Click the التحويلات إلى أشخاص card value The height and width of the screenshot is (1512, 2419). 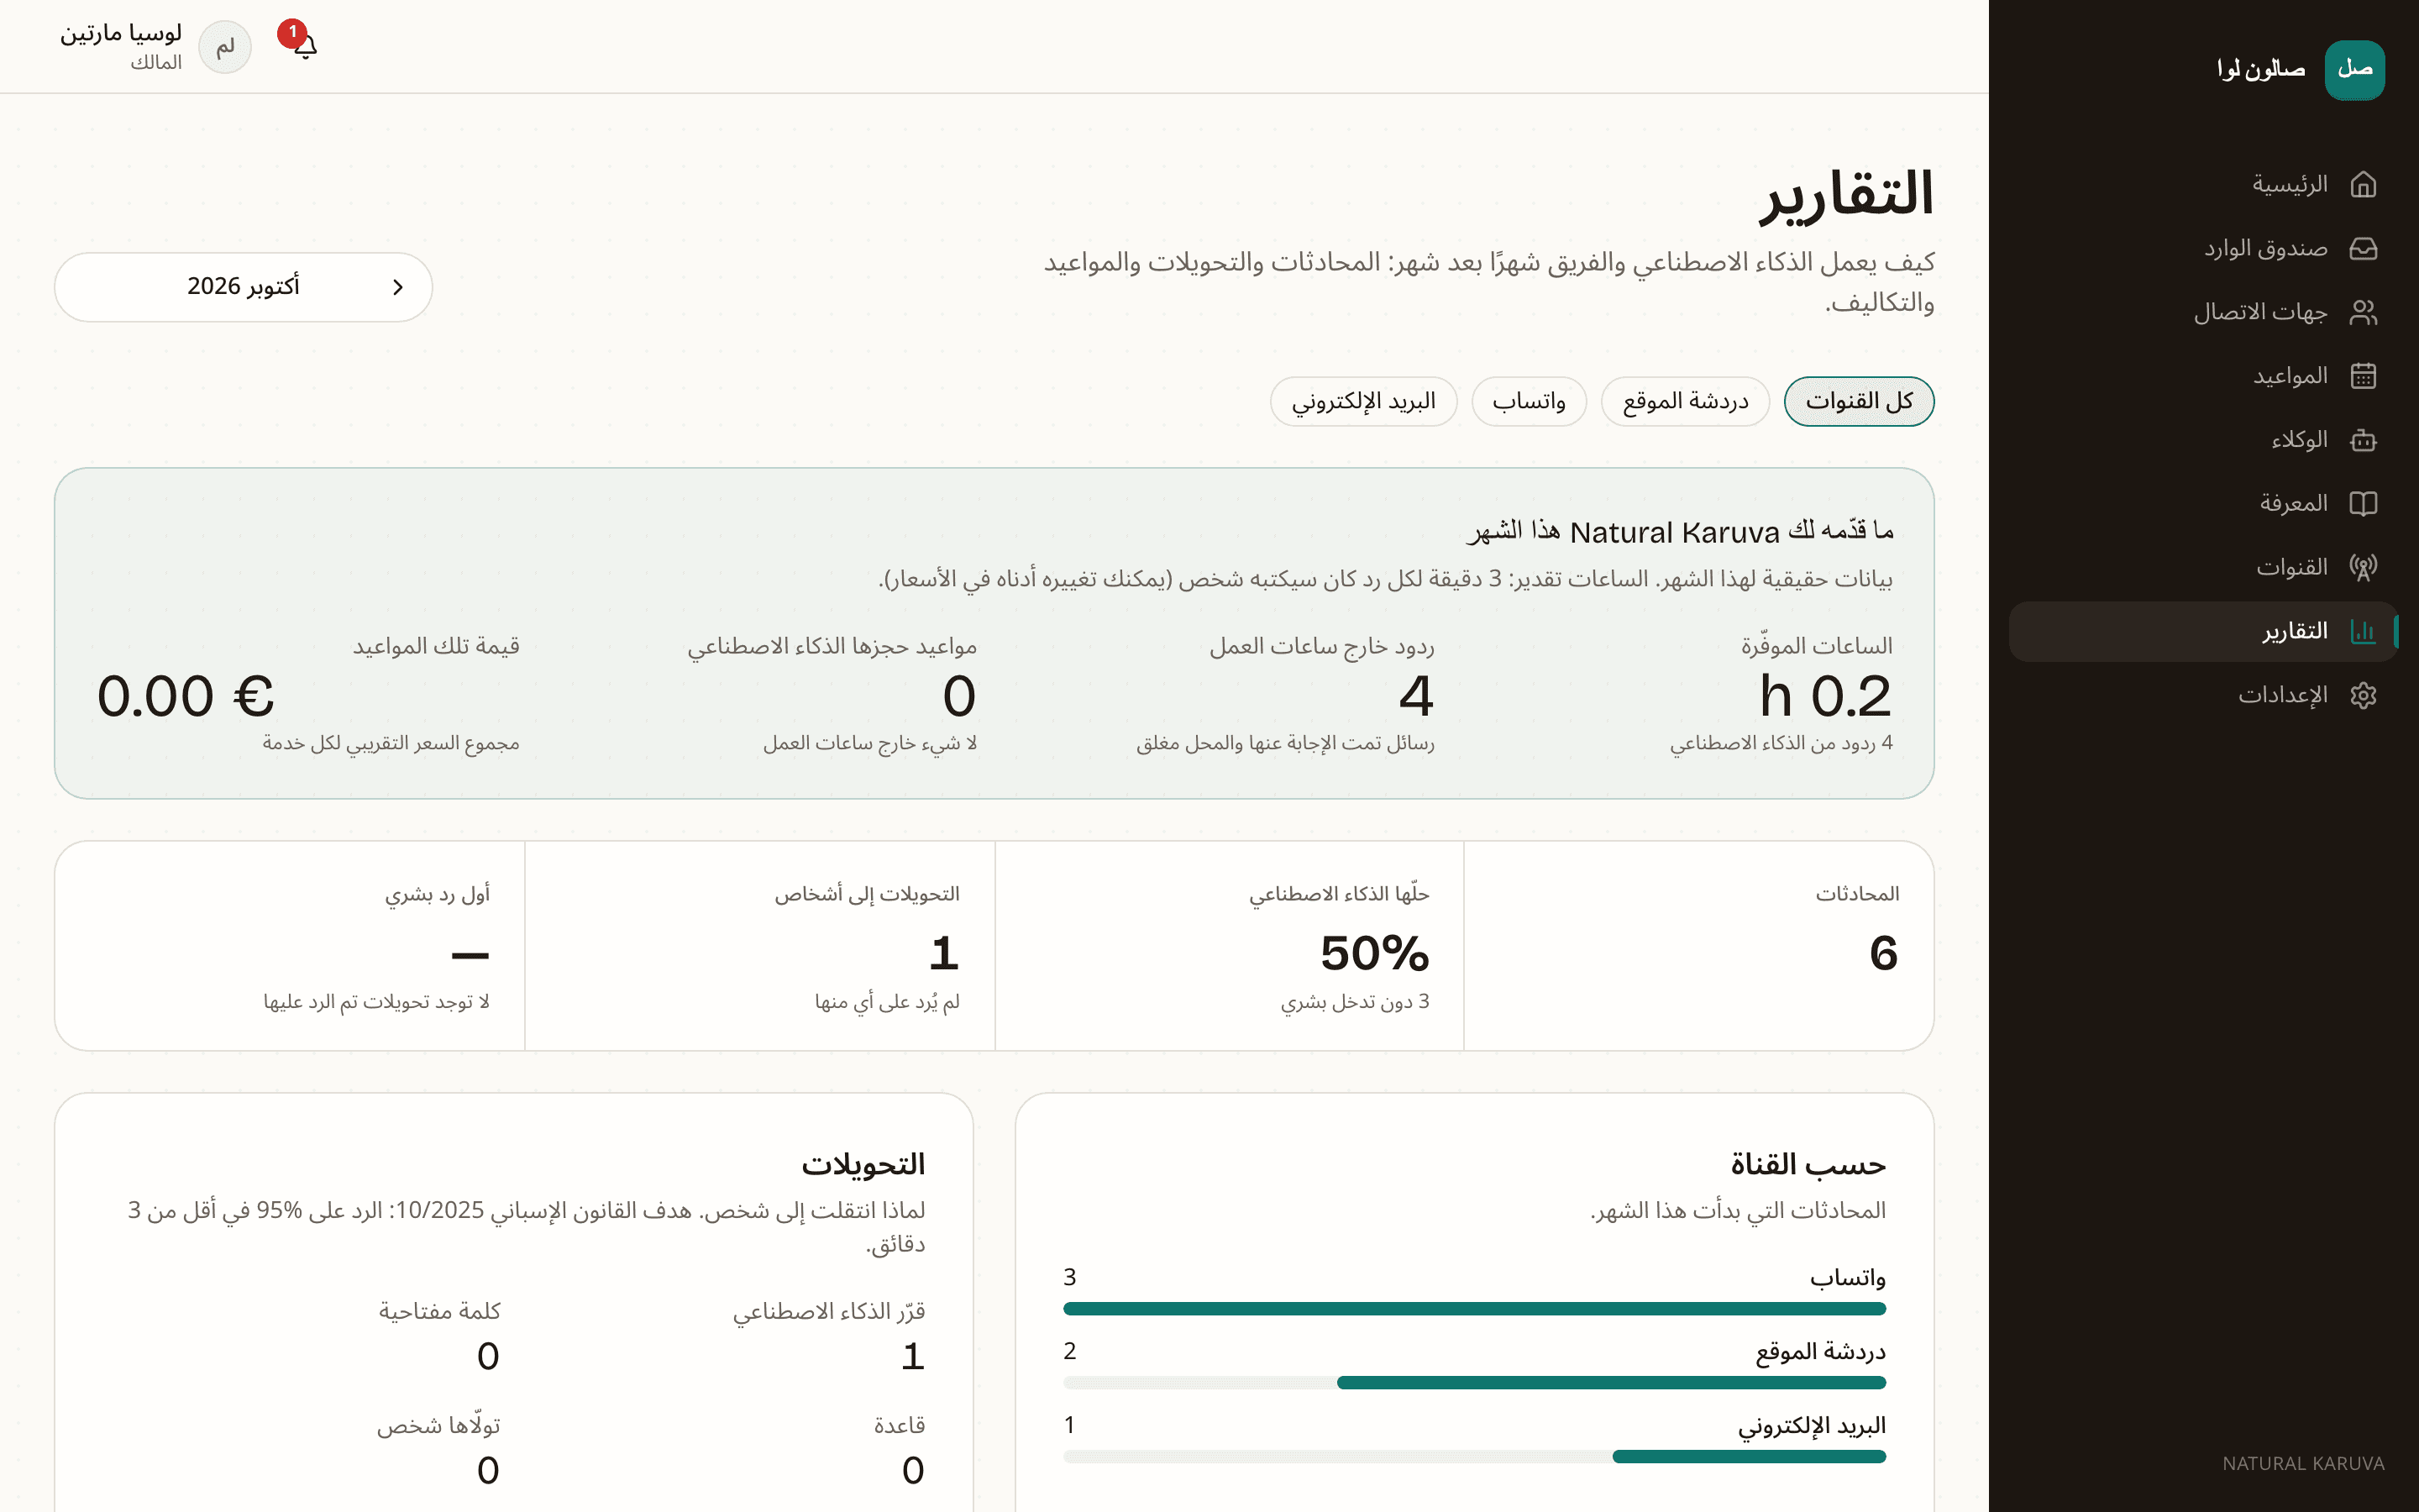click(945, 953)
